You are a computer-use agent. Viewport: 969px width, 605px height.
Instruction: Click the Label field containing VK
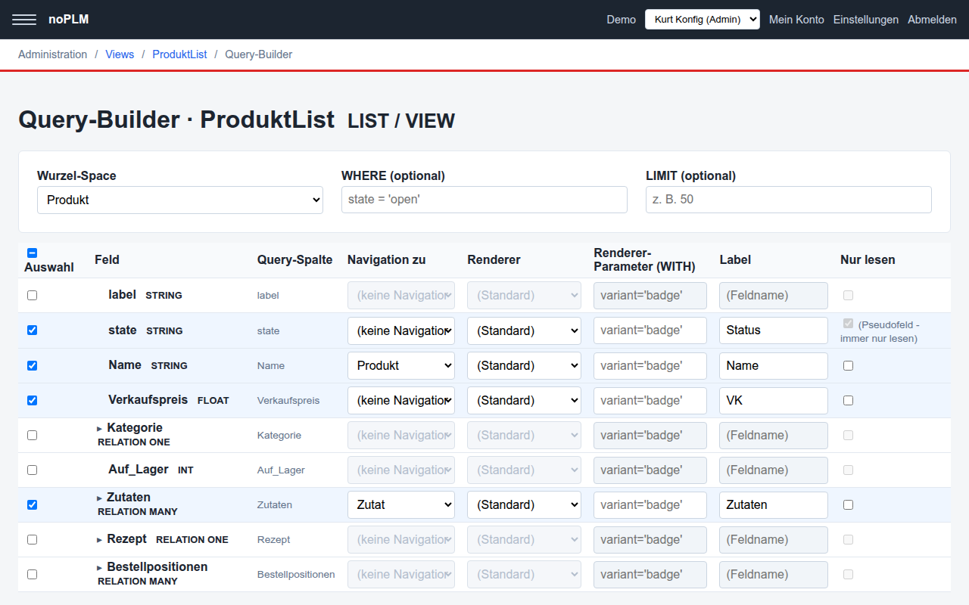774,400
